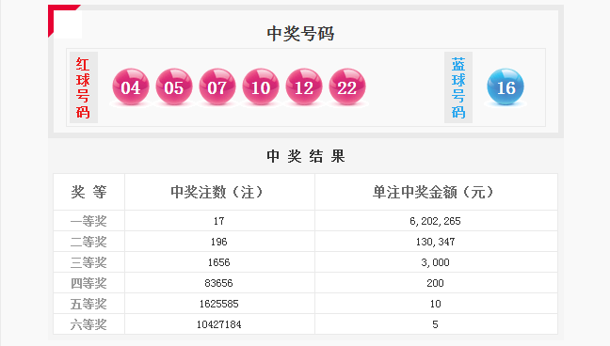Click second prize winner count 196
The width and height of the screenshot is (610, 346).
click(x=219, y=242)
